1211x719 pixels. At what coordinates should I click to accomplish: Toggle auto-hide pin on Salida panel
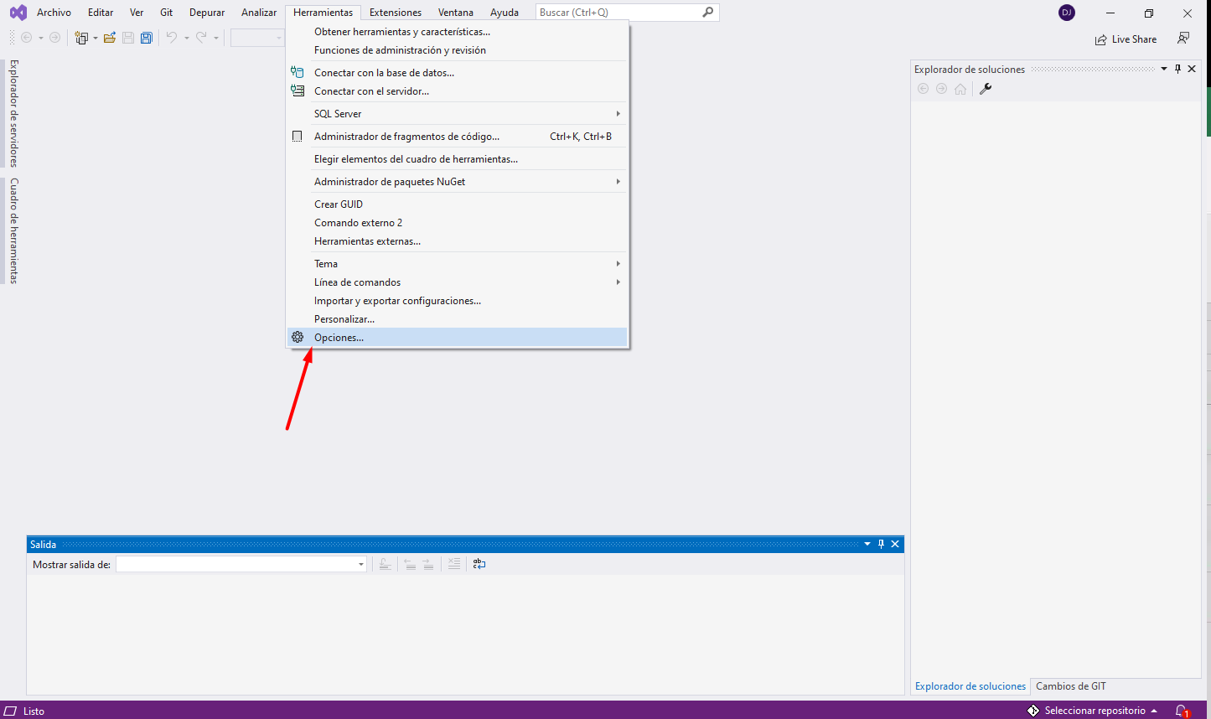tap(881, 544)
